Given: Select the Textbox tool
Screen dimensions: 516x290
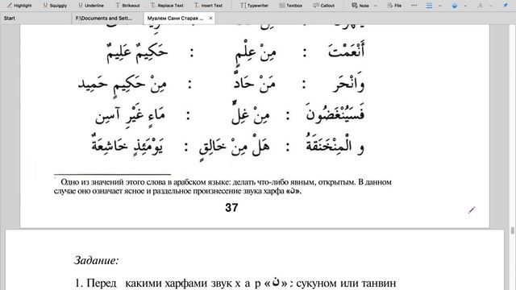Looking at the screenshot, I should tap(291, 6).
